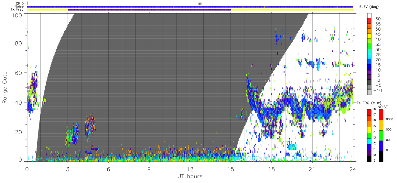Click the -10 label on ELEV colorbar
Viewport: 397px width, 183px height.
[378, 90]
